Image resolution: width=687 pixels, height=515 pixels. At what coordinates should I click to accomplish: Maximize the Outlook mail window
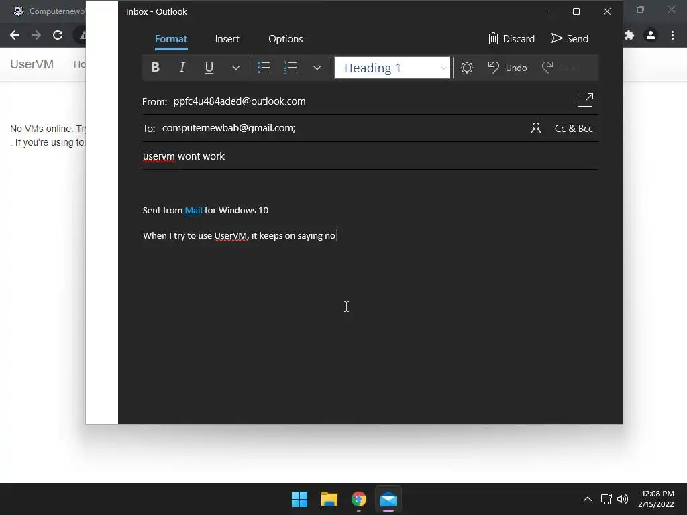[x=576, y=11]
